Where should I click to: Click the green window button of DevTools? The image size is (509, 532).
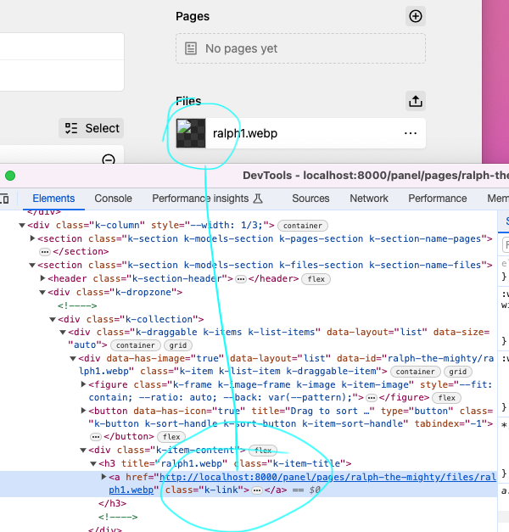coord(10,176)
